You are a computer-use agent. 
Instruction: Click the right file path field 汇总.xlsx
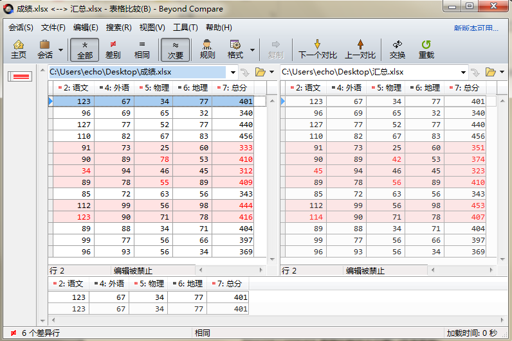pos(369,72)
